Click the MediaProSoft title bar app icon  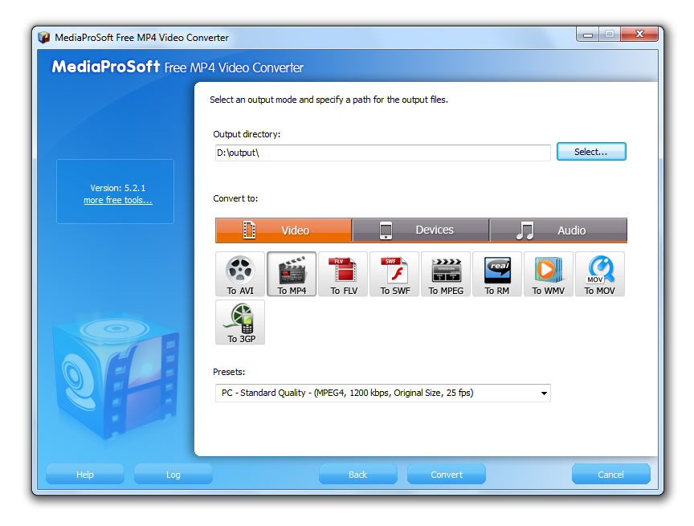click(x=44, y=37)
